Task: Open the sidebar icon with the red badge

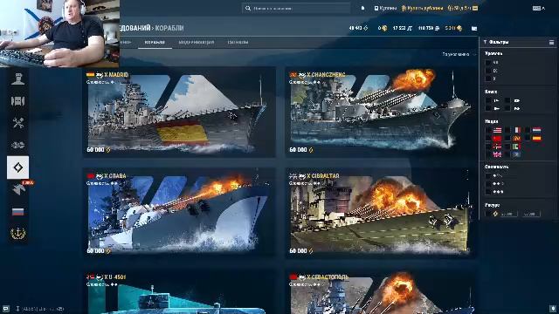Action: 18,189
